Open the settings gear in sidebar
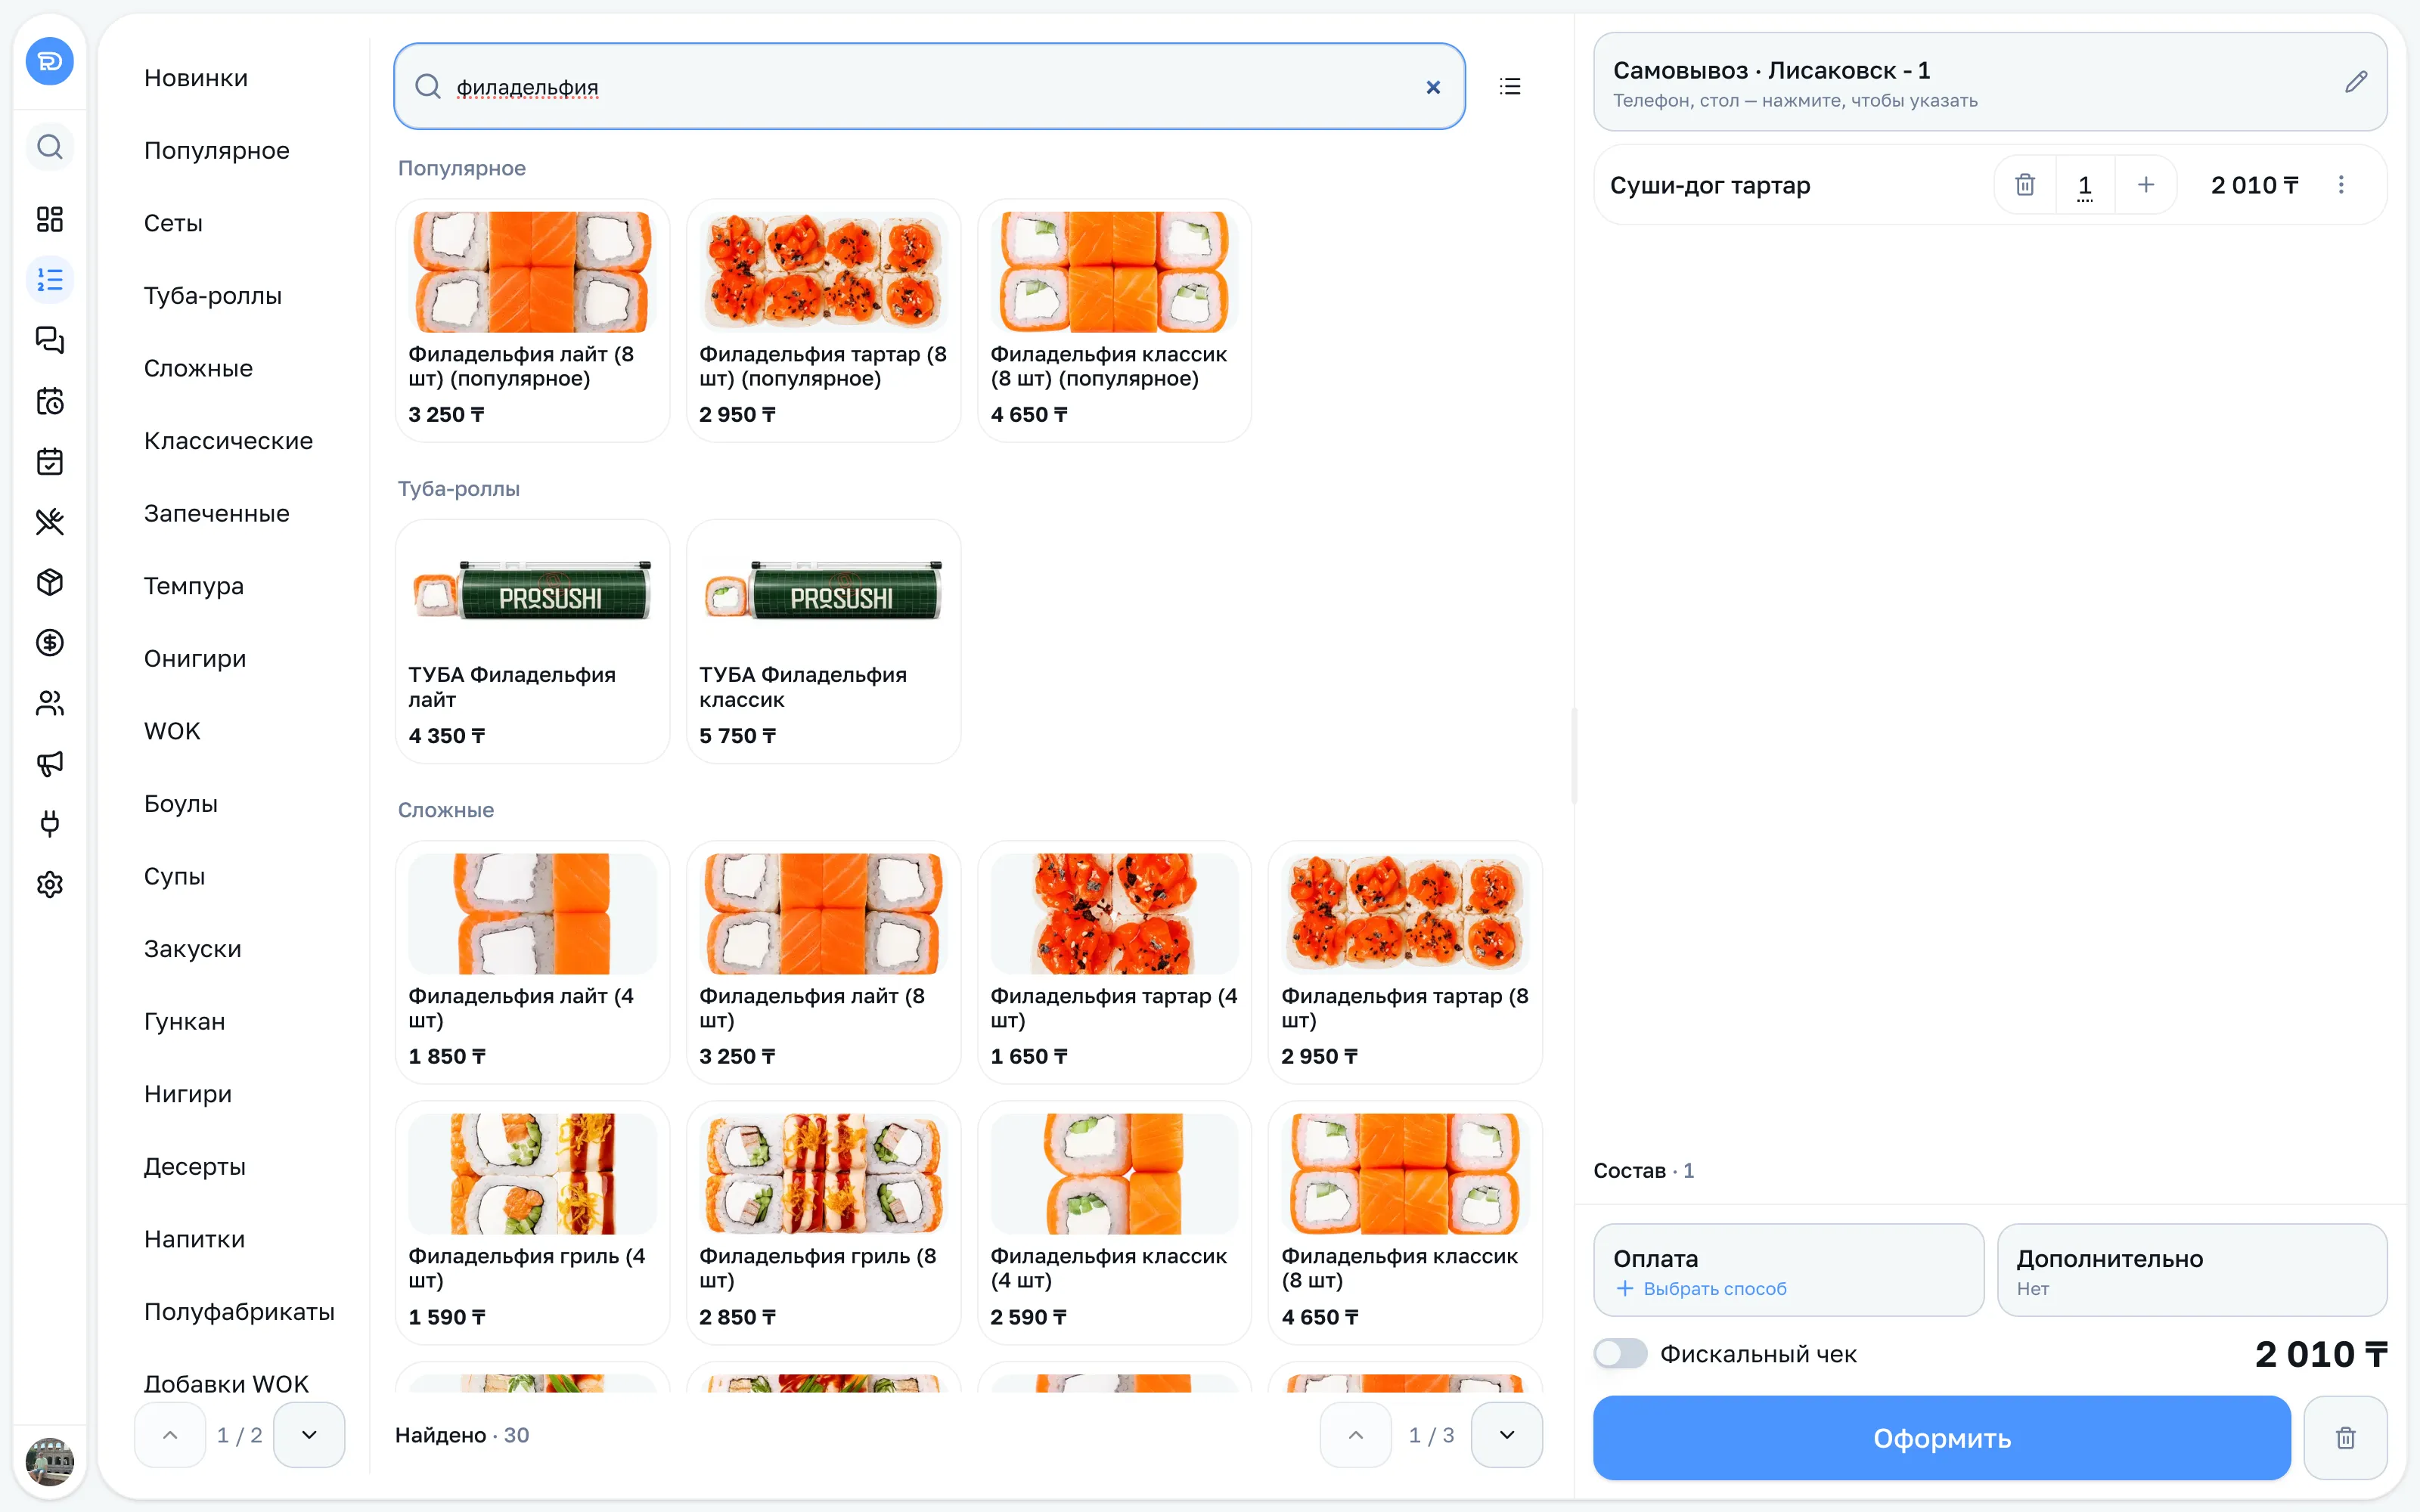The height and width of the screenshot is (1512, 2420). point(49,884)
